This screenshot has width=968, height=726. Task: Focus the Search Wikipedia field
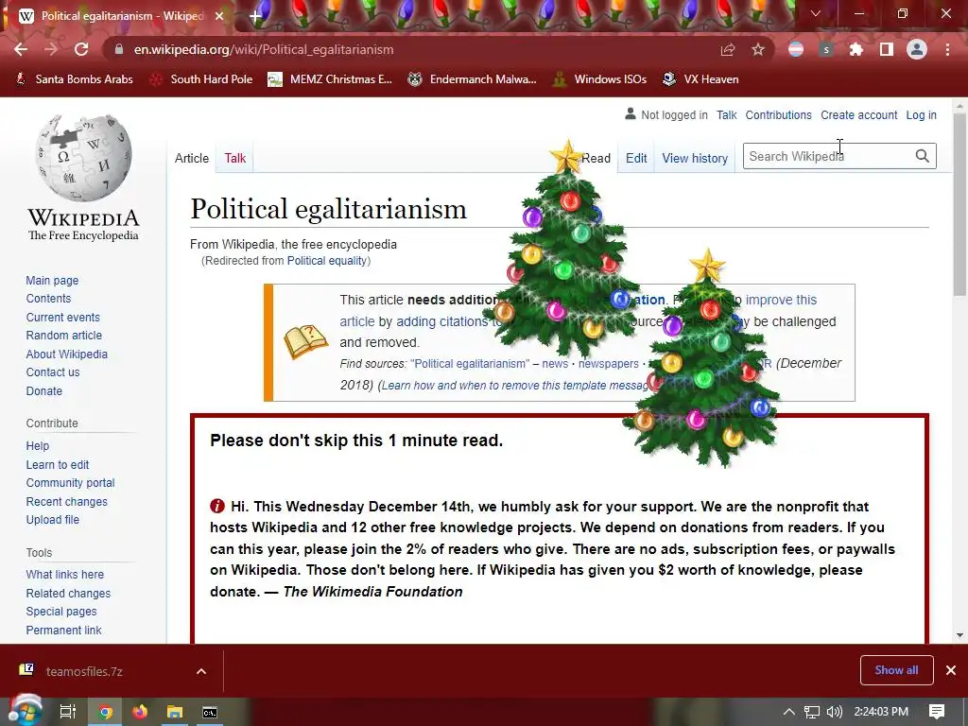pos(827,156)
